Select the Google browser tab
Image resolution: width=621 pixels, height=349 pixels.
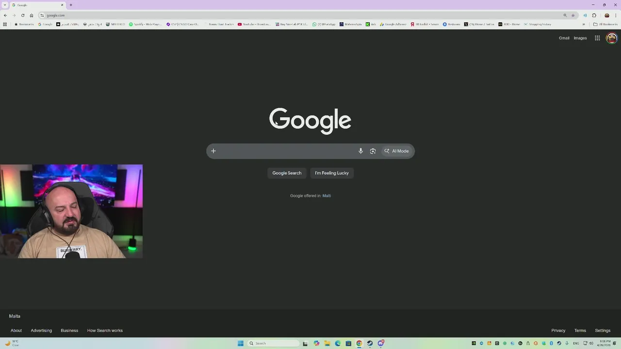click(x=37, y=5)
